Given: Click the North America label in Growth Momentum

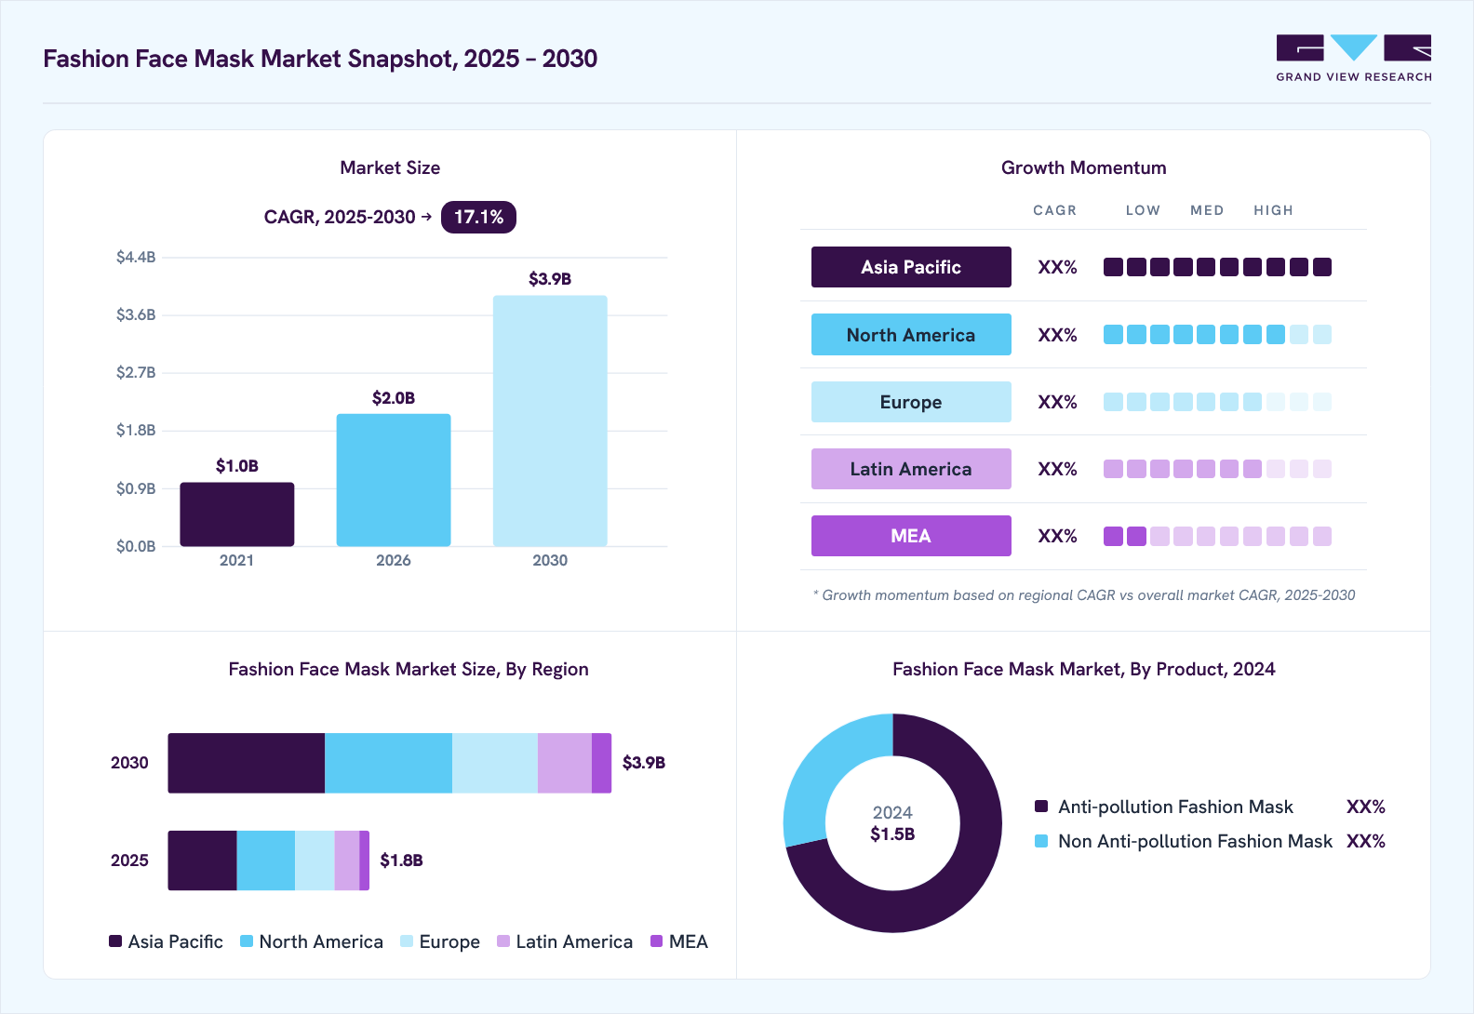Looking at the screenshot, I should click(x=911, y=335).
